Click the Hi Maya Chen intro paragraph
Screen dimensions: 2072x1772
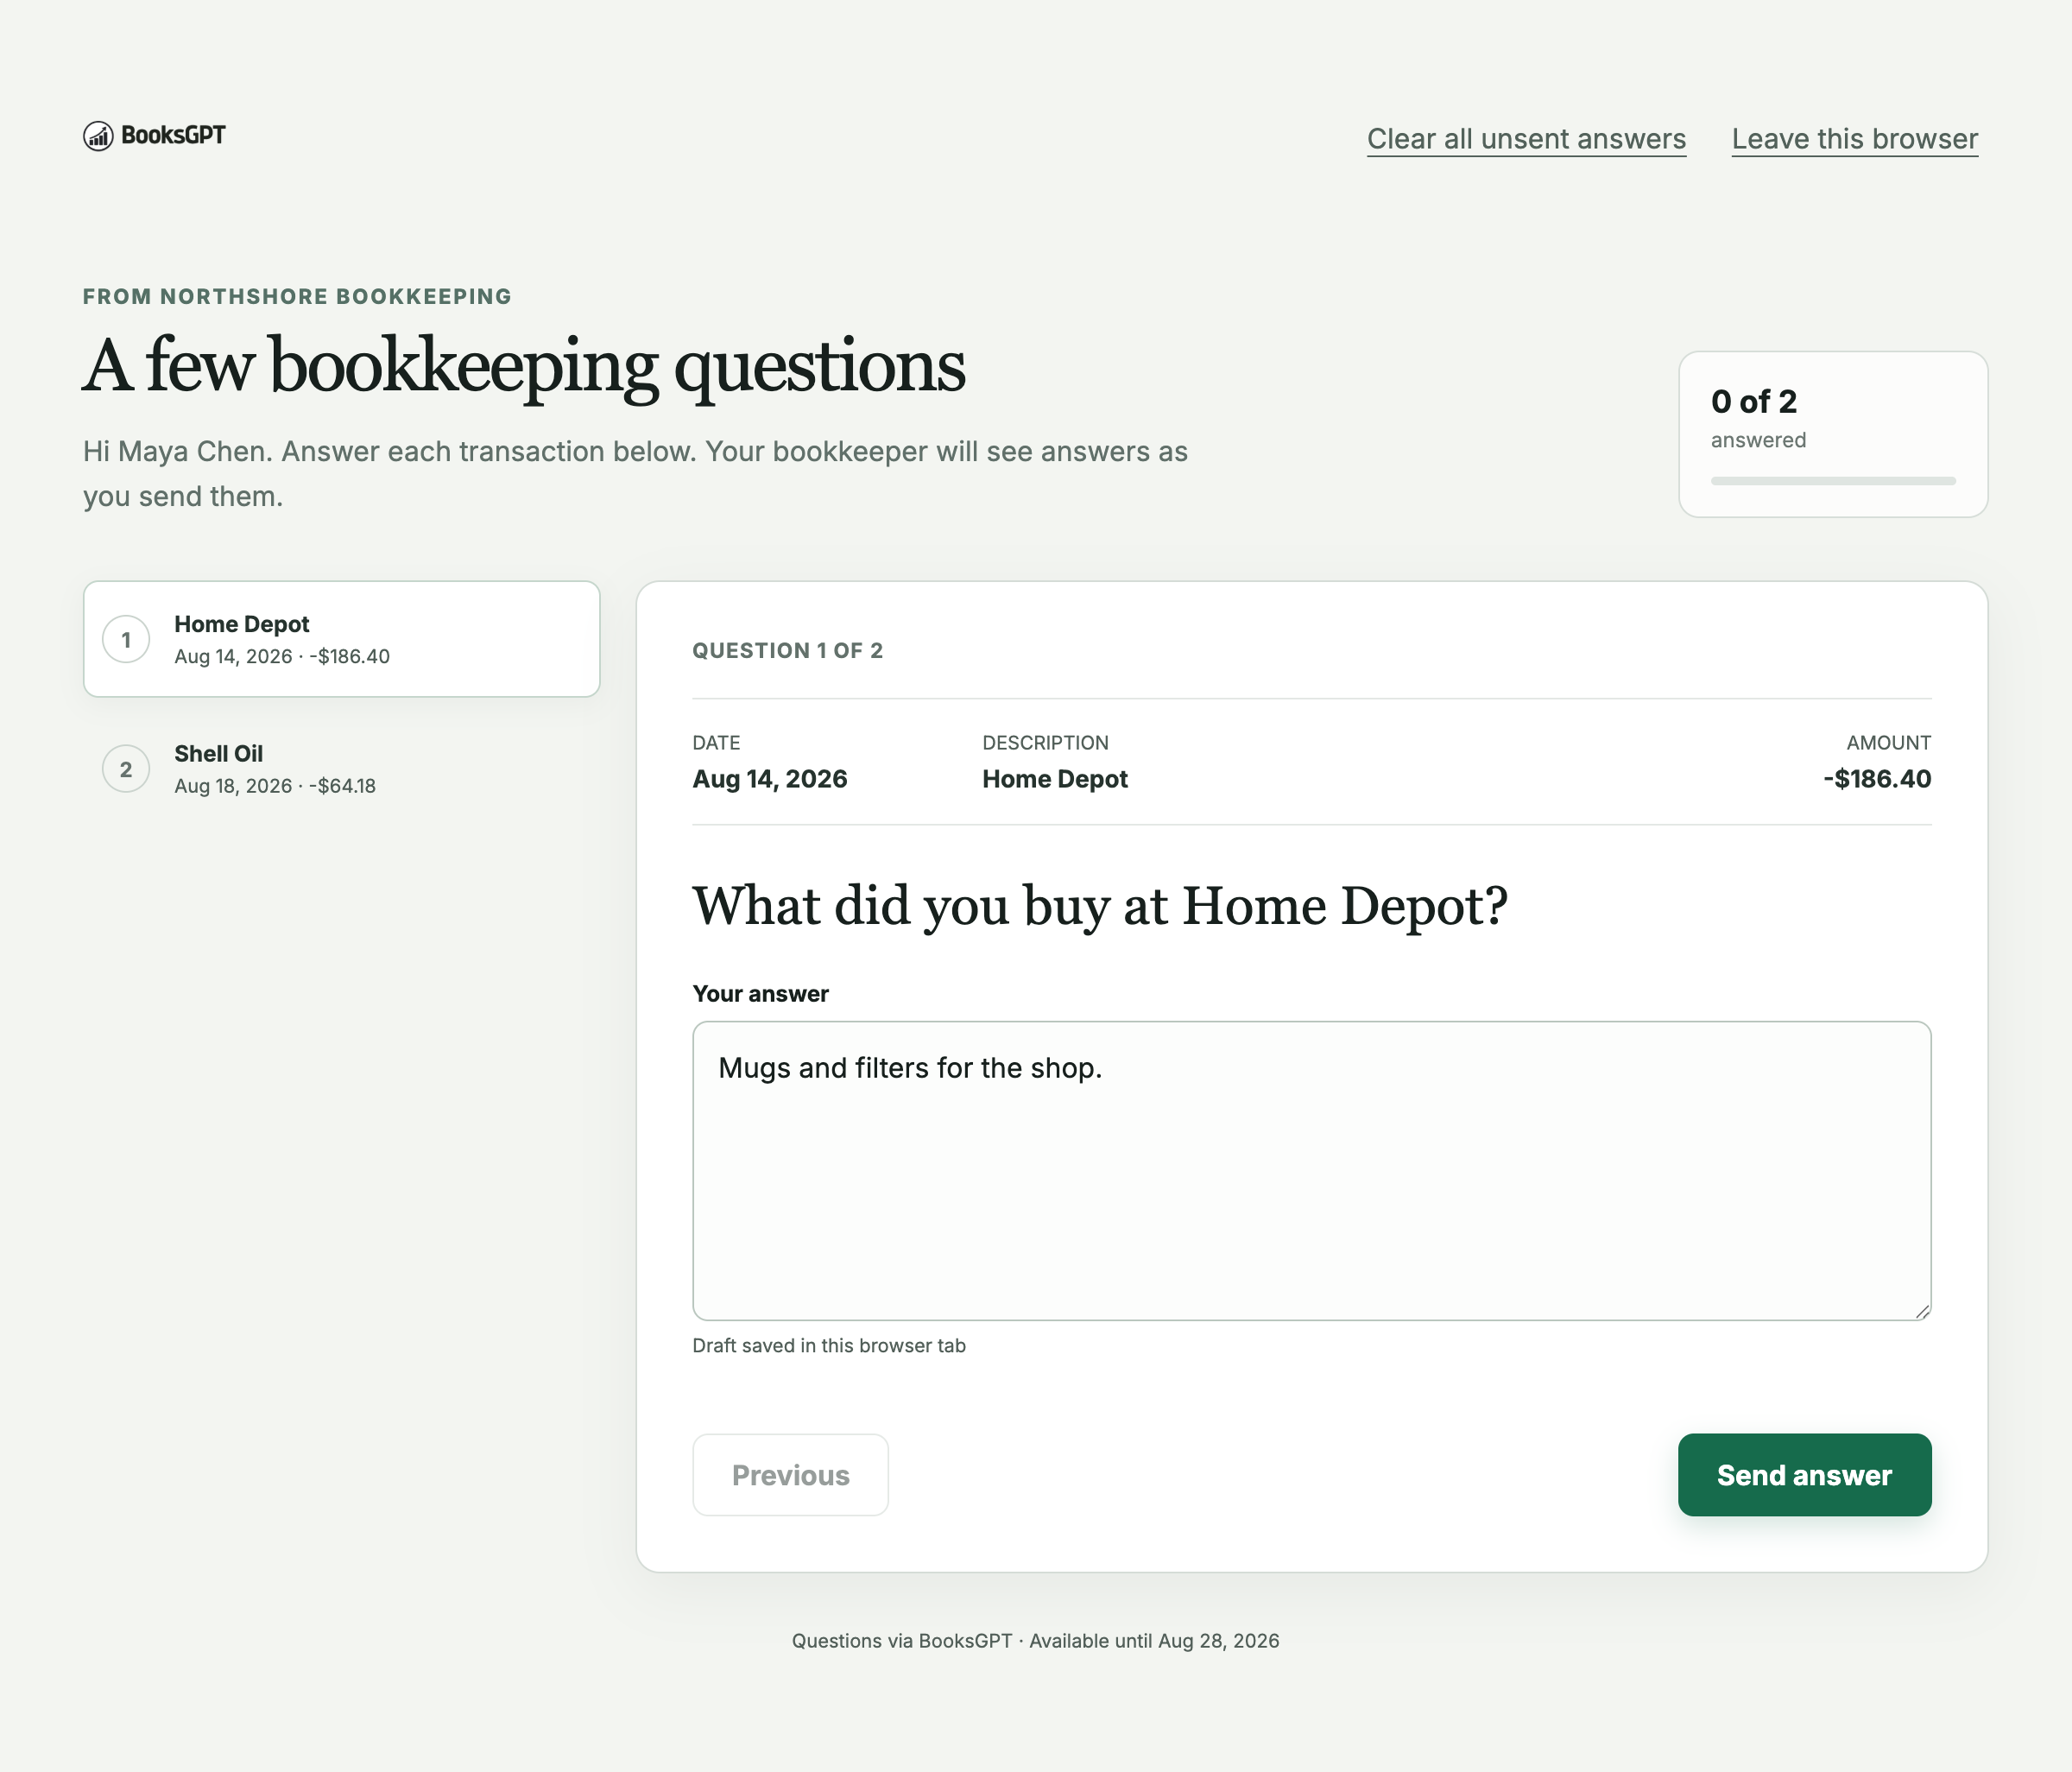pyautogui.click(x=635, y=474)
